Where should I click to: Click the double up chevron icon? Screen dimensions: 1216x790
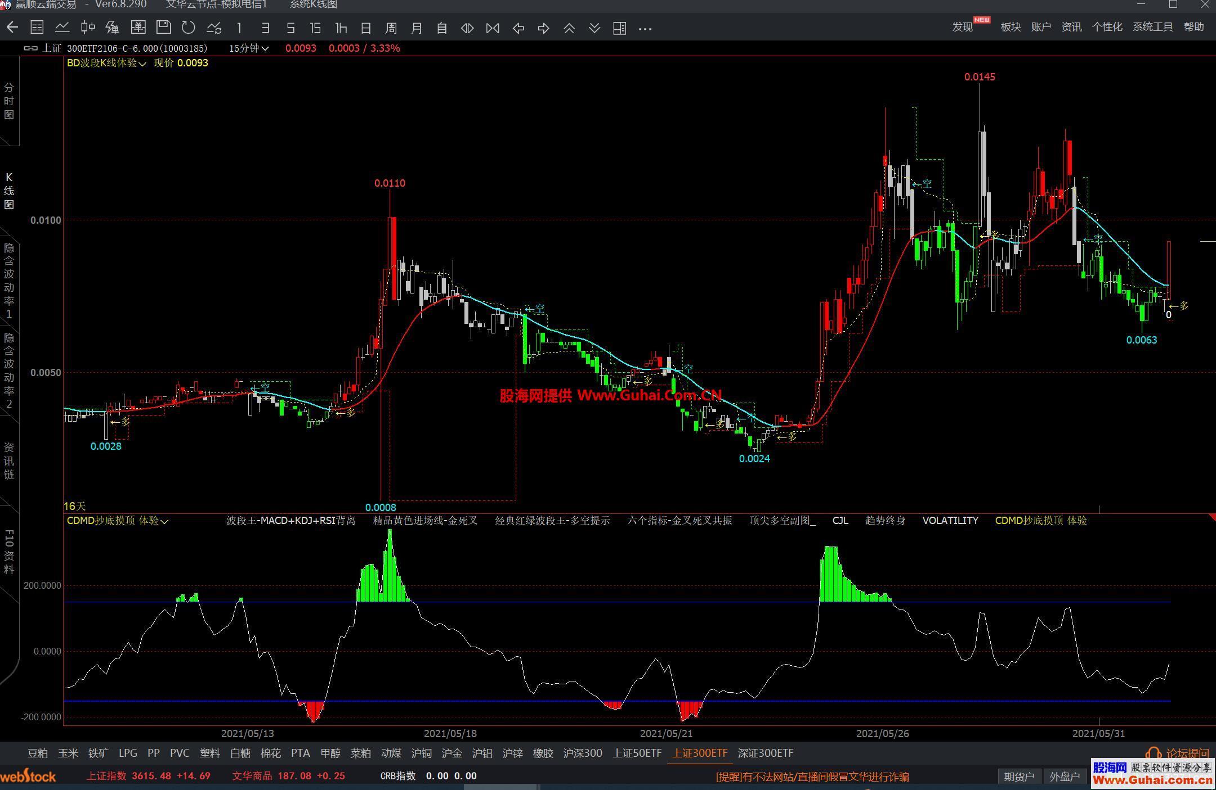(569, 28)
